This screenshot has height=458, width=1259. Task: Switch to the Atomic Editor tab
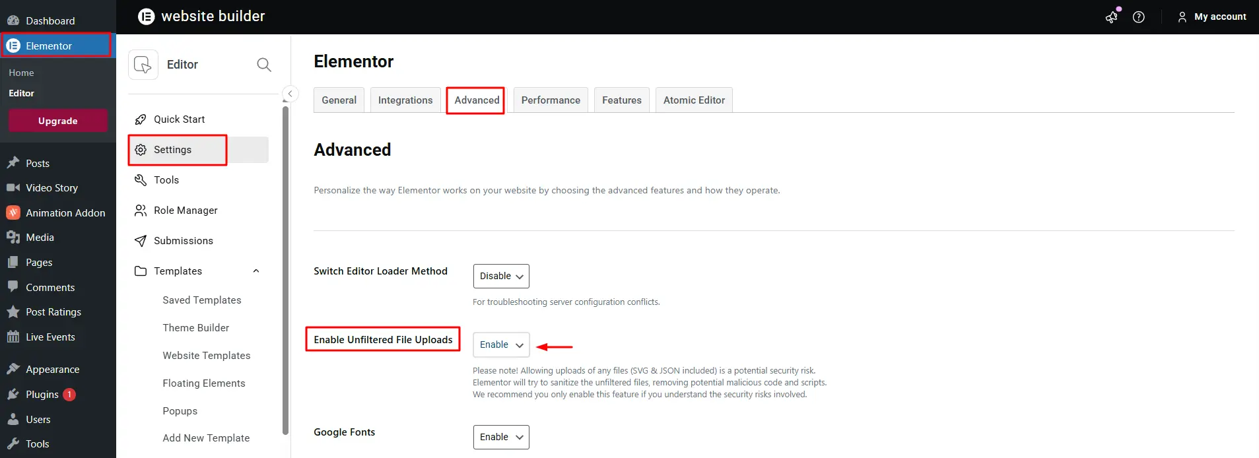(694, 100)
